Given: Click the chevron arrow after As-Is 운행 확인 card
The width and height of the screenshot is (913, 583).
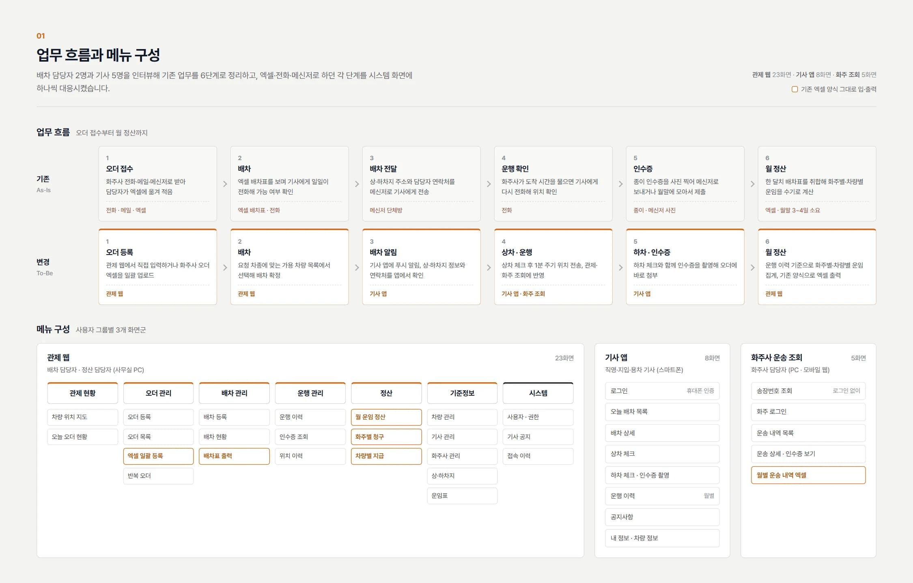Looking at the screenshot, I should click(621, 184).
